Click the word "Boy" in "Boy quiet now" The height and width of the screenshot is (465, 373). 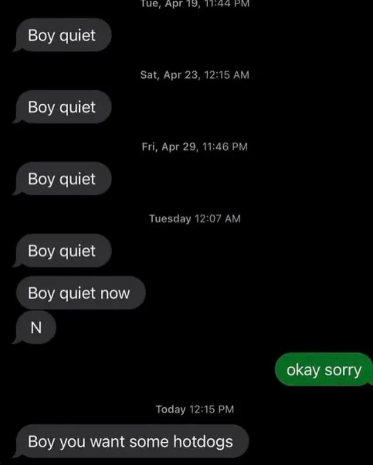tap(41, 293)
